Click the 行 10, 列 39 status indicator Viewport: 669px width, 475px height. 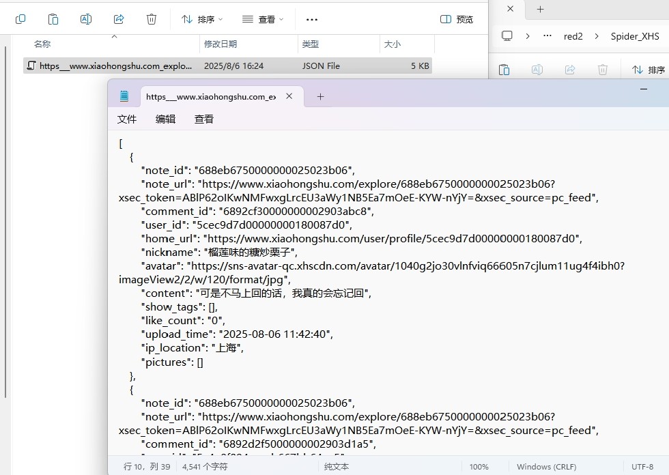[147, 467]
